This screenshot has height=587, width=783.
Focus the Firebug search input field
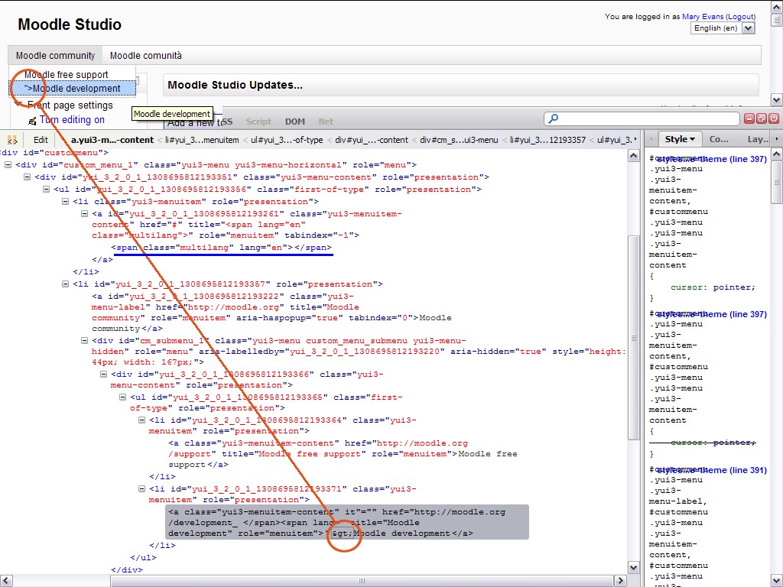tap(642, 118)
